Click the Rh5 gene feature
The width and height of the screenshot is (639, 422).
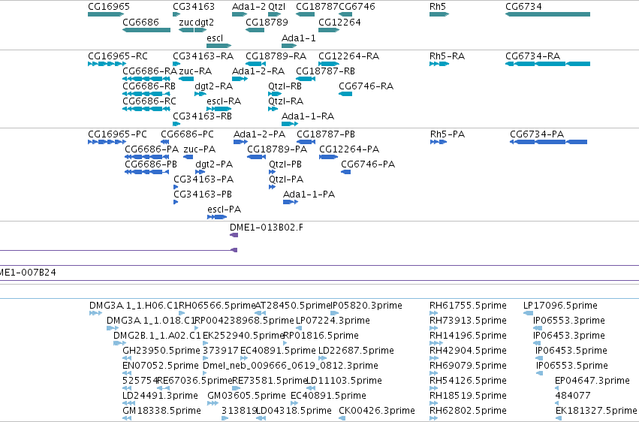coord(439,14)
